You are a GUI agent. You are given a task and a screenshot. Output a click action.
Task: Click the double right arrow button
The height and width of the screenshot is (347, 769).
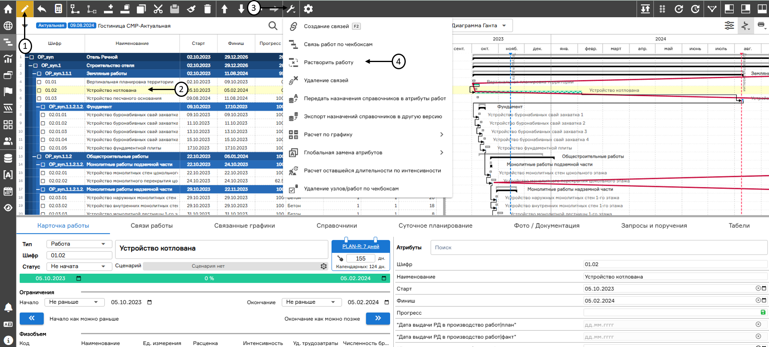click(x=378, y=319)
